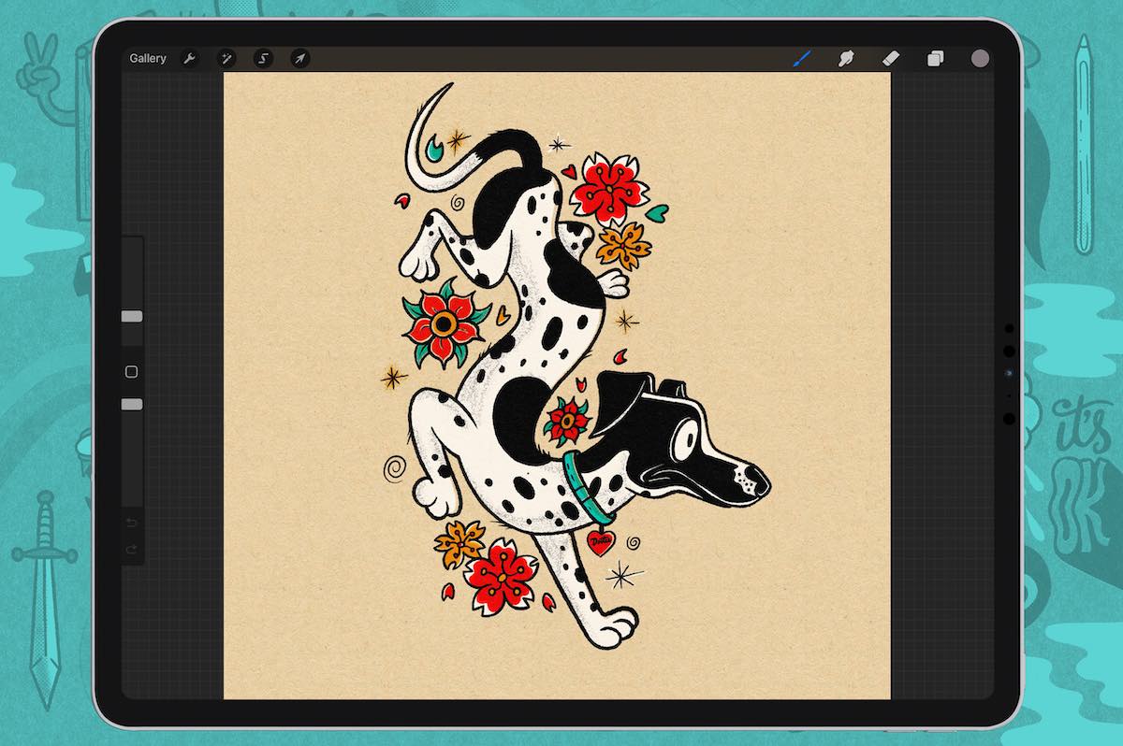Viewport: 1123px width, 746px height.
Task: Select the Transform arrow tool
Action: pyautogui.click(x=299, y=58)
